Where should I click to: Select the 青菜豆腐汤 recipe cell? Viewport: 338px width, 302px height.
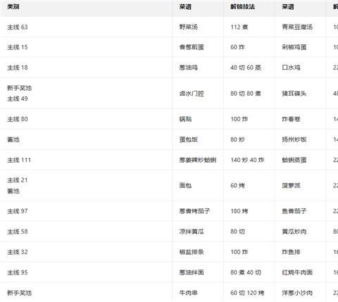[301, 27]
